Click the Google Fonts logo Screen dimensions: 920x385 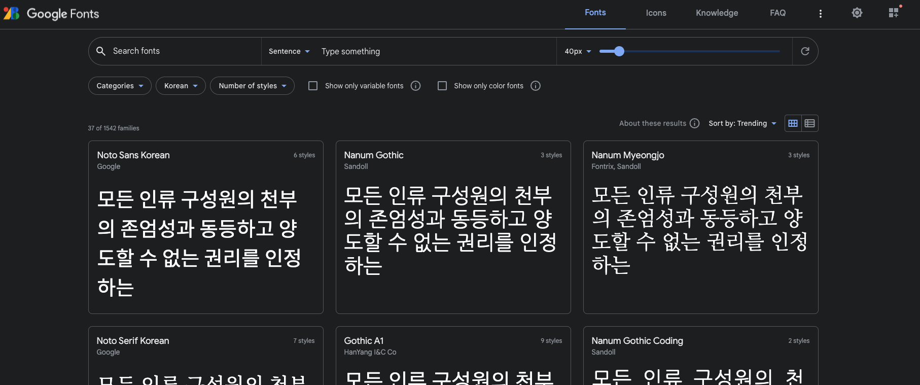tap(51, 14)
